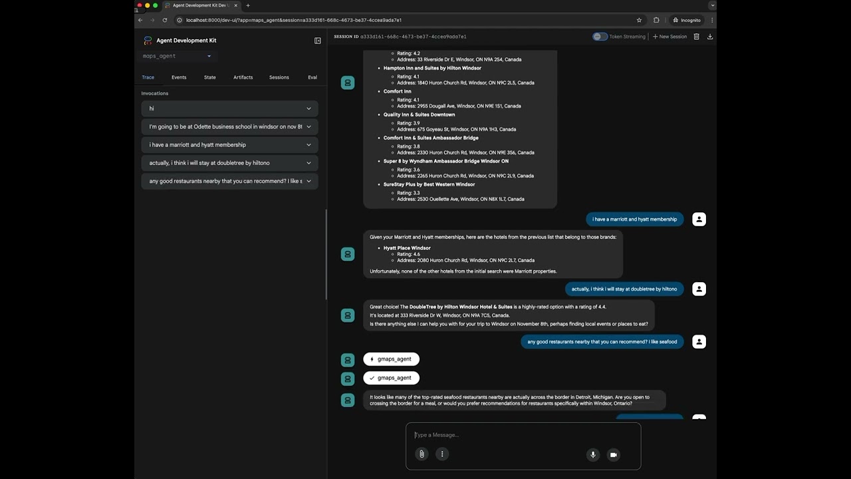Click the user avatar beside doubletree message
This screenshot has height=479, width=851.
point(699,289)
